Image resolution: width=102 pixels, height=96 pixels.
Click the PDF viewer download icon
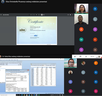(68, 15)
